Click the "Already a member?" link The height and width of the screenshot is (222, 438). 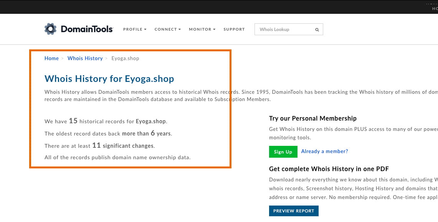(x=325, y=151)
